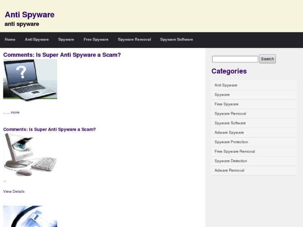Open Spyware Detection category
The image size is (303, 227).
[x=254, y=161]
